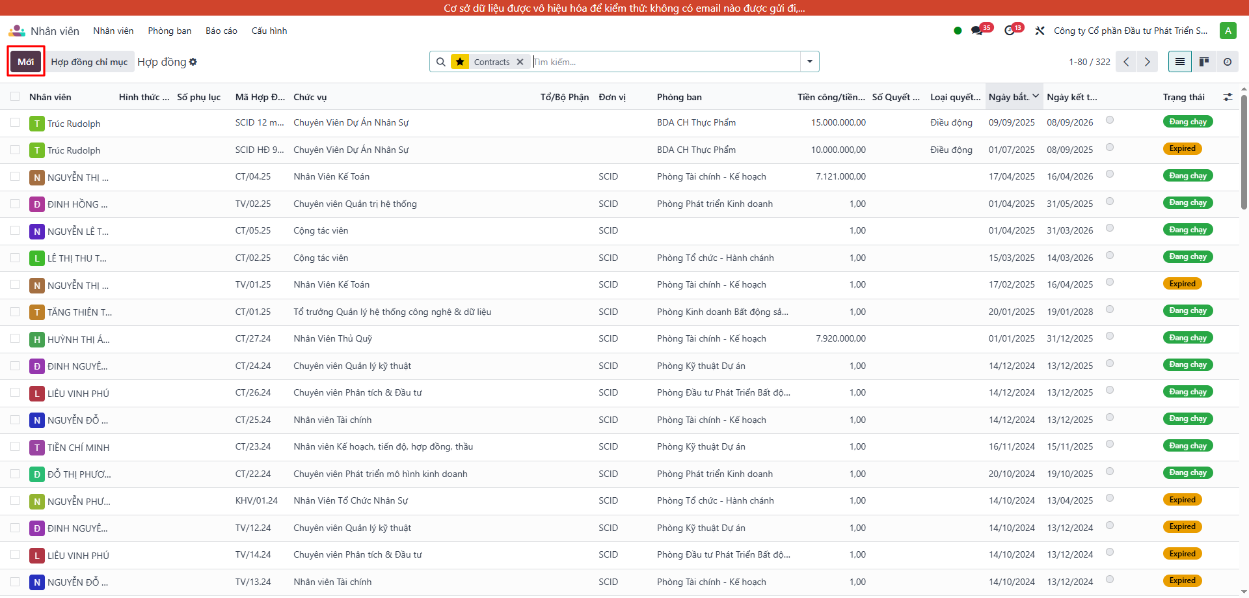The width and height of the screenshot is (1249, 598).
Task: Open the chat messages icon with 35 badge
Action: point(976,31)
